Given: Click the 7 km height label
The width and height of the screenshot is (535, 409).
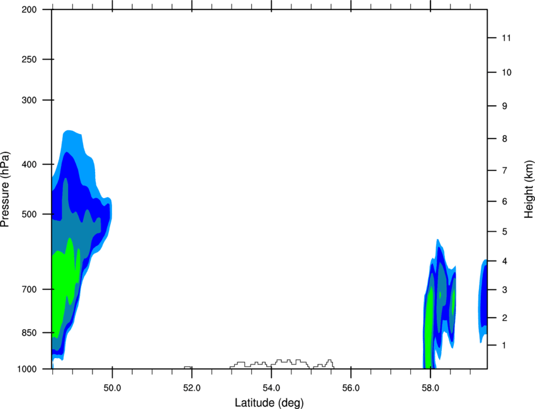Looking at the screenshot, I should [x=505, y=171].
